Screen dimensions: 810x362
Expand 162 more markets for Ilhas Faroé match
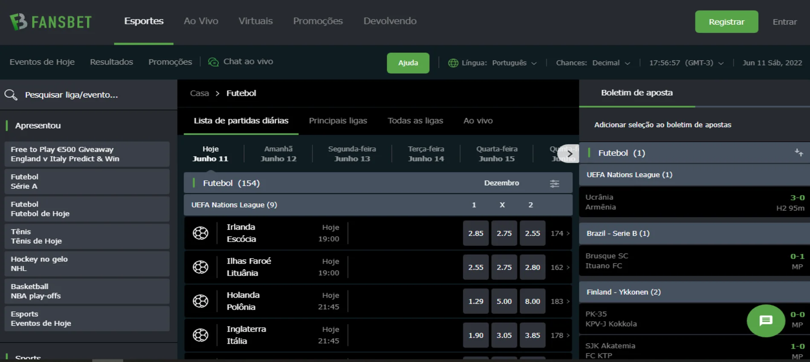pyautogui.click(x=560, y=267)
